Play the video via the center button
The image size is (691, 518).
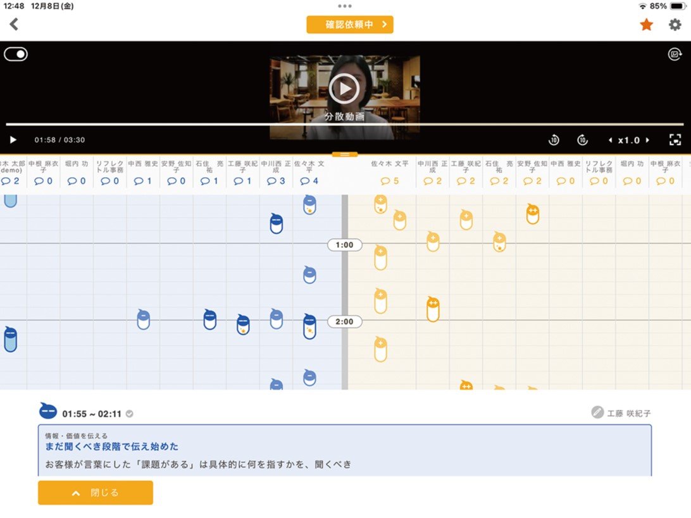point(344,89)
